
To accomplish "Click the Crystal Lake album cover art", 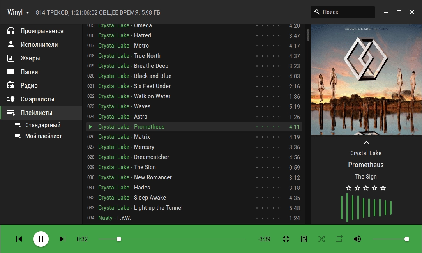I will tap(366, 80).
